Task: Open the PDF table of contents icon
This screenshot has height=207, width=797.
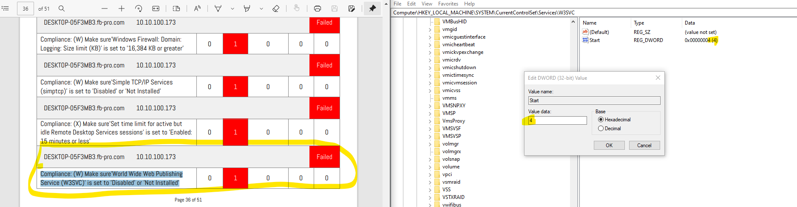Action: (6, 8)
